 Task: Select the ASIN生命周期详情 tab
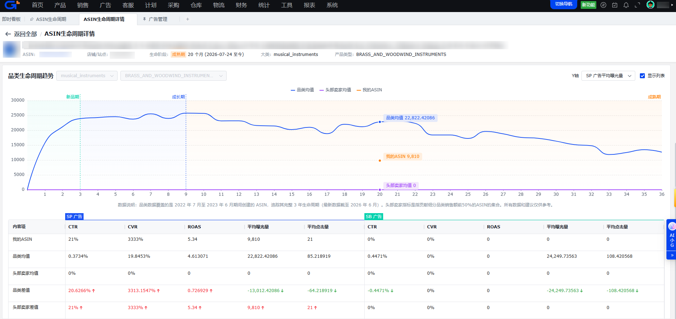tap(104, 19)
